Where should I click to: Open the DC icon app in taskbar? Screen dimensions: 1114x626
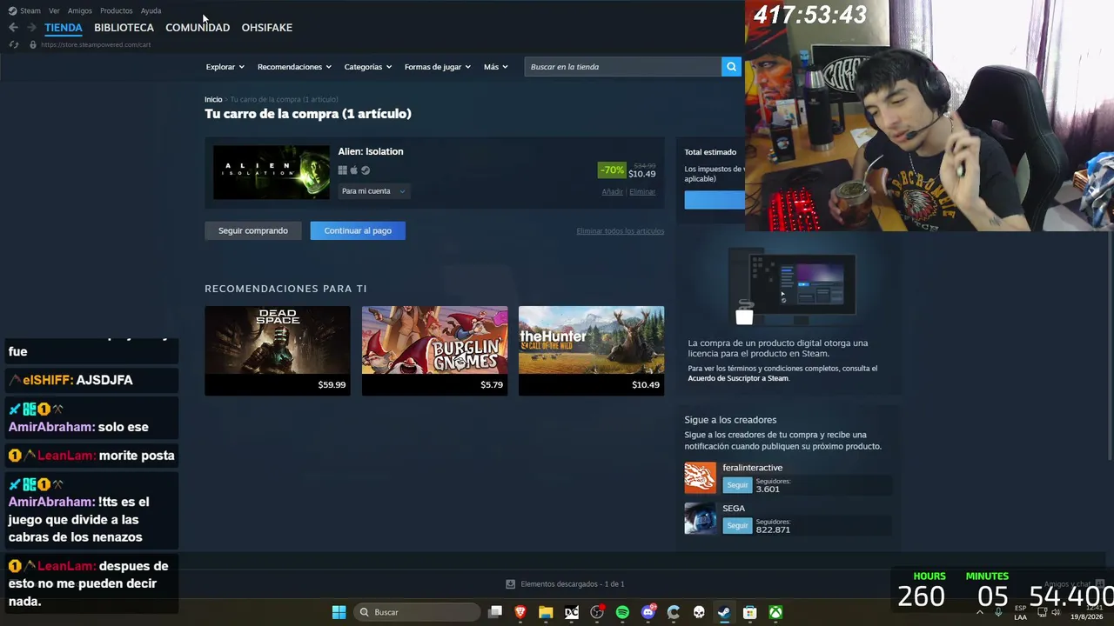[572, 612]
